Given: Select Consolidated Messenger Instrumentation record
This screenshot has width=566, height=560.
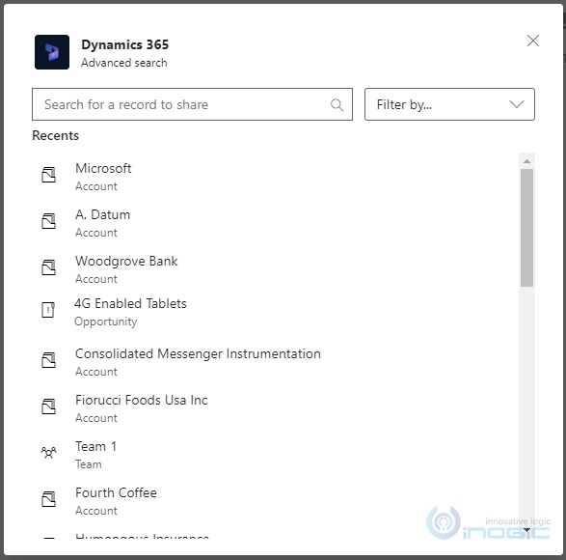Looking at the screenshot, I should [x=276, y=362].
